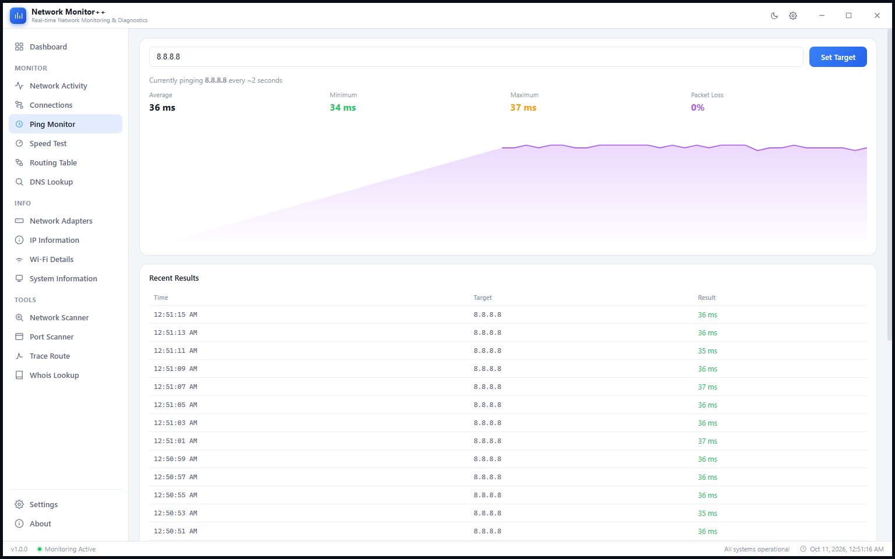
Task: Select Ping Monitor in the sidebar
Action: (65, 124)
